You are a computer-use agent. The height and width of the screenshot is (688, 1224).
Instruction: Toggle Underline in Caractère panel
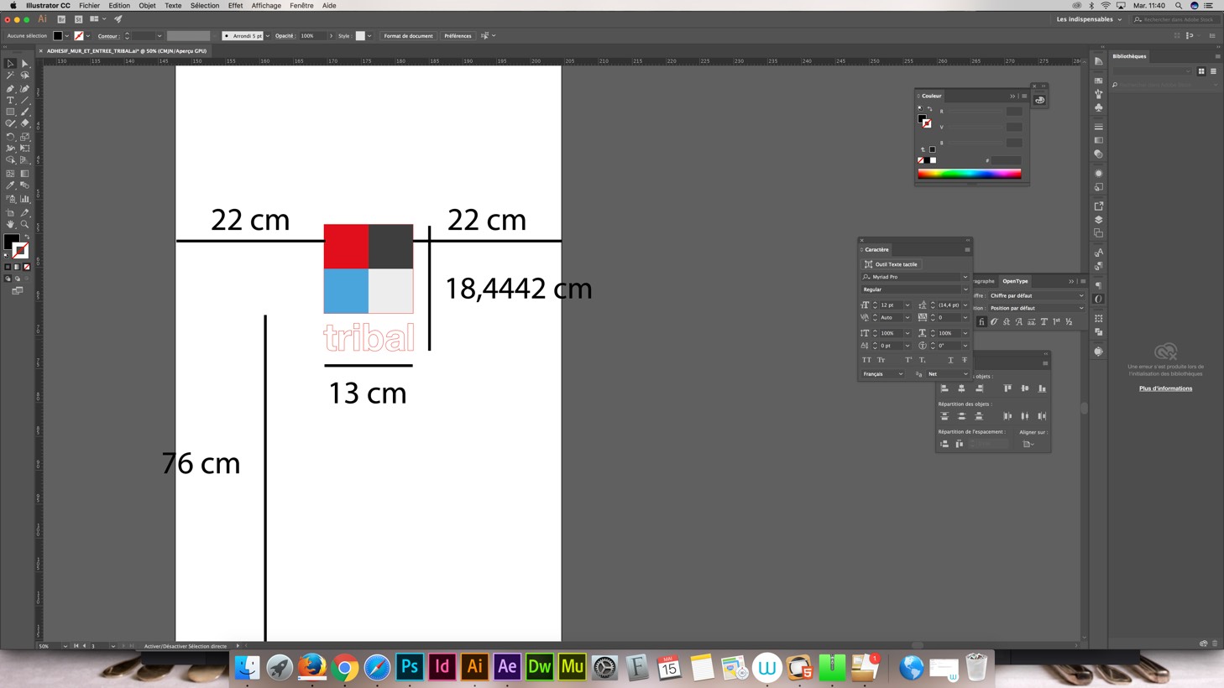950,360
